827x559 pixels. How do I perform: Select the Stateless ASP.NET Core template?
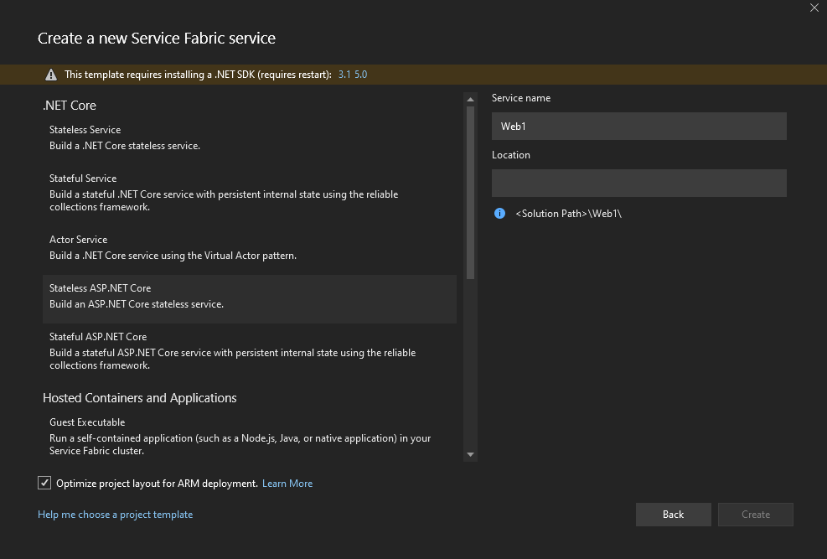[x=249, y=296]
